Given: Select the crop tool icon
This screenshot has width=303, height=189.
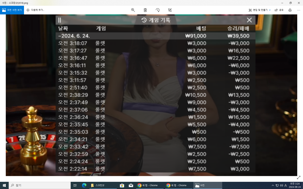Looking at the screenshot, I should pos(170,10).
